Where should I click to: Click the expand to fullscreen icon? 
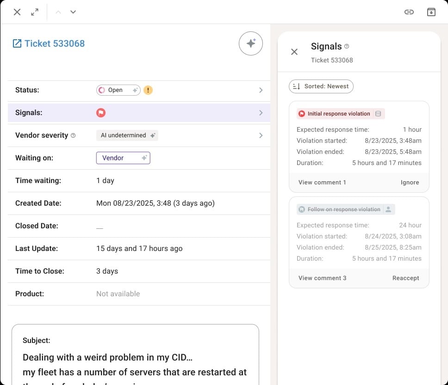35,12
